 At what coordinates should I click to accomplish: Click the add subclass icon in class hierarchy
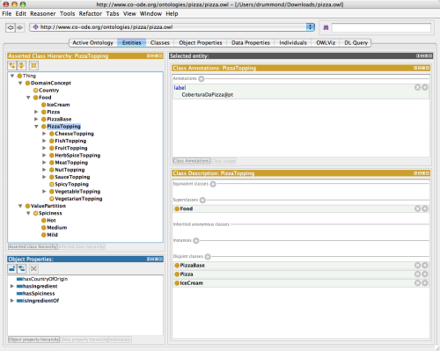(12, 65)
